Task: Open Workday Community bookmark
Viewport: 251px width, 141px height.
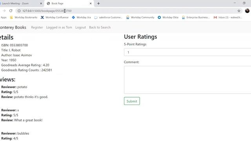Action: [x=140, y=17]
